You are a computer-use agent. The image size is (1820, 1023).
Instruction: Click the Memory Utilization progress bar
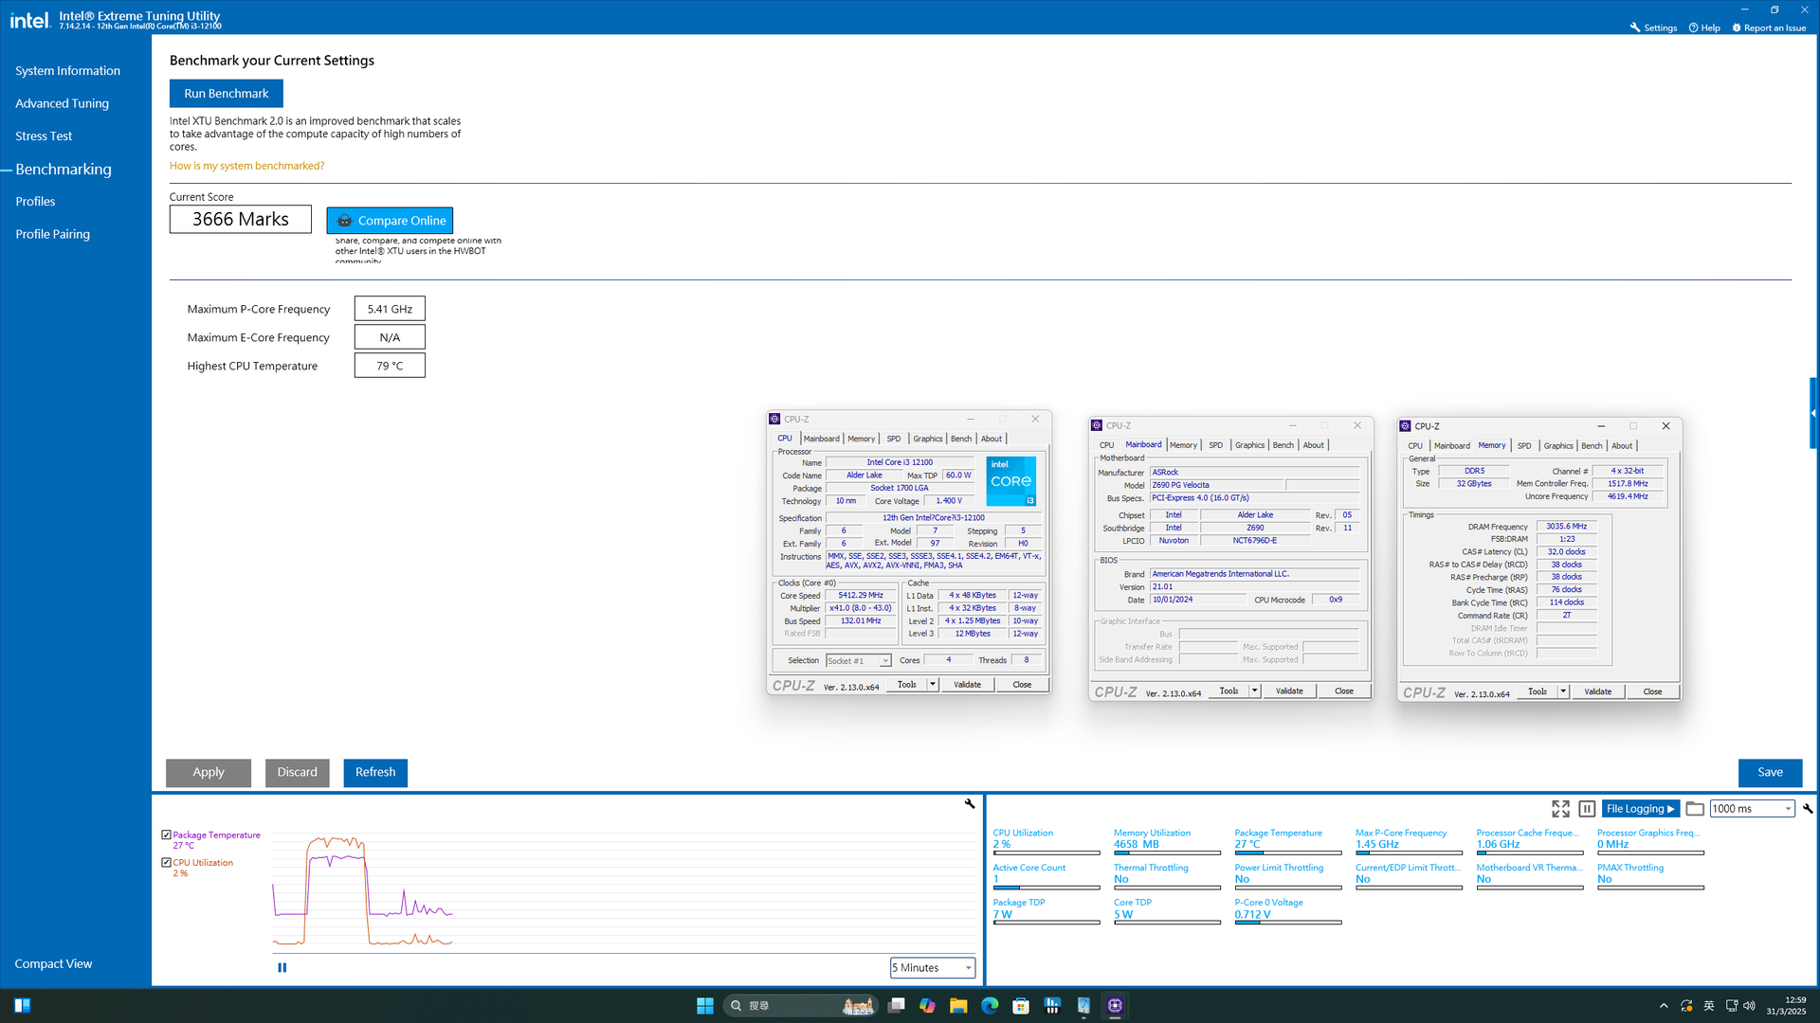coord(1167,852)
